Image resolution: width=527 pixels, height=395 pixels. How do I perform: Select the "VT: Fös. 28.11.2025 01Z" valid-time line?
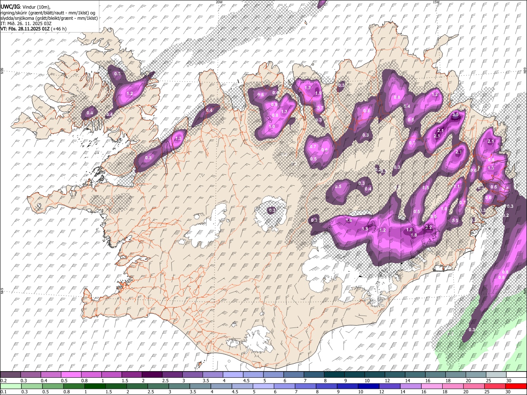click(25, 29)
